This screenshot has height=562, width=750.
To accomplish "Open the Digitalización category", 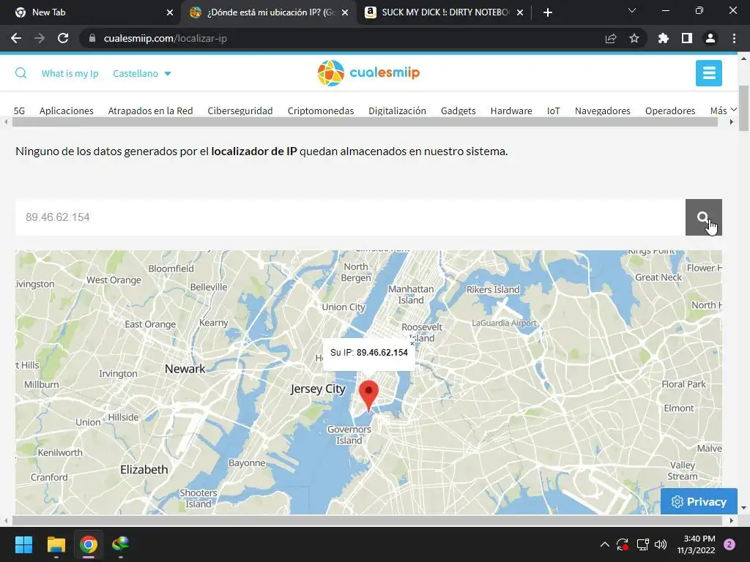I will (397, 111).
